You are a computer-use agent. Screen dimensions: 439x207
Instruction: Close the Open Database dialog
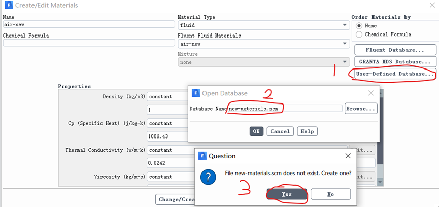point(371,93)
